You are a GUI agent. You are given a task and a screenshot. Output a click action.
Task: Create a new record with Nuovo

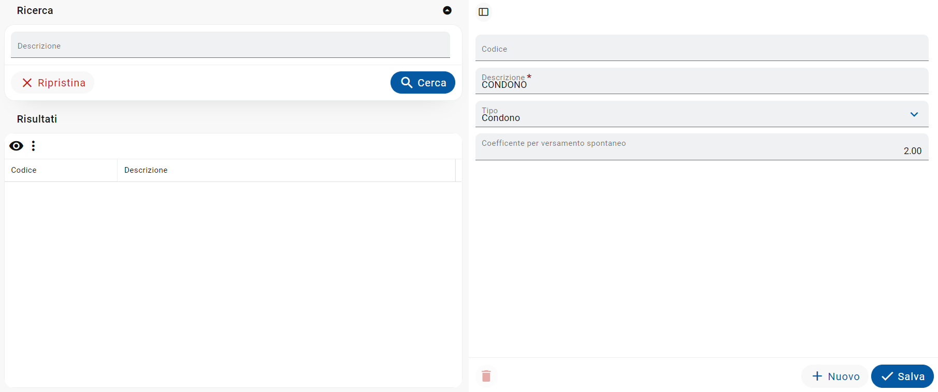click(835, 376)
